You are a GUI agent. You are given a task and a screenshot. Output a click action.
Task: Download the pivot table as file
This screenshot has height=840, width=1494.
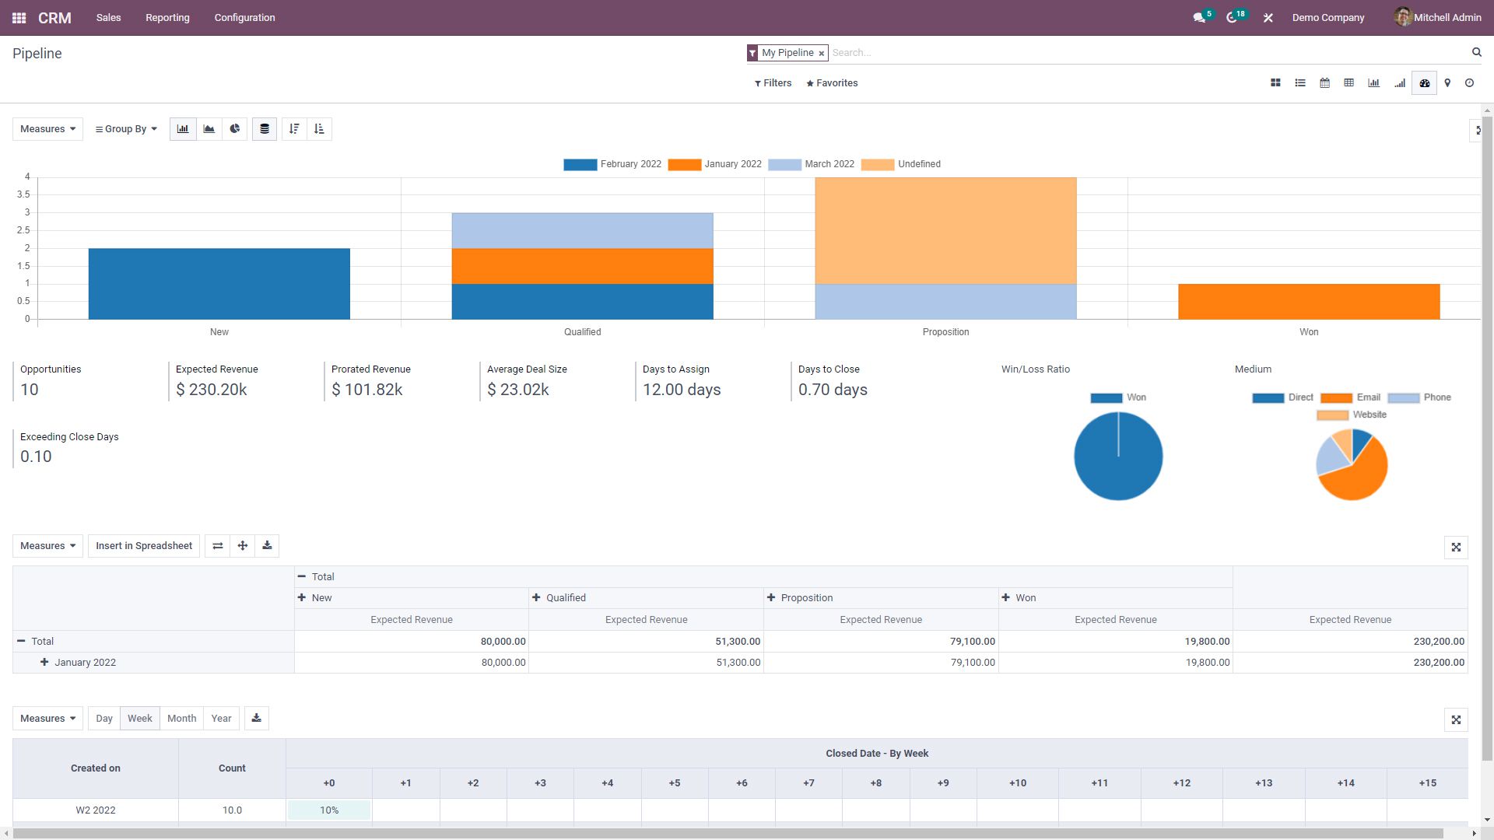(267, 546)
